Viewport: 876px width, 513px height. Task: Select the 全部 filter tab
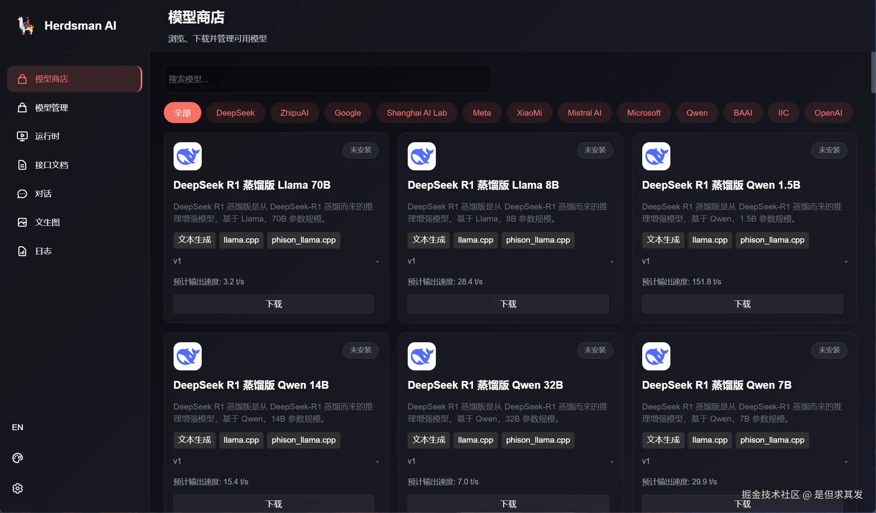(x=182, y=113)
